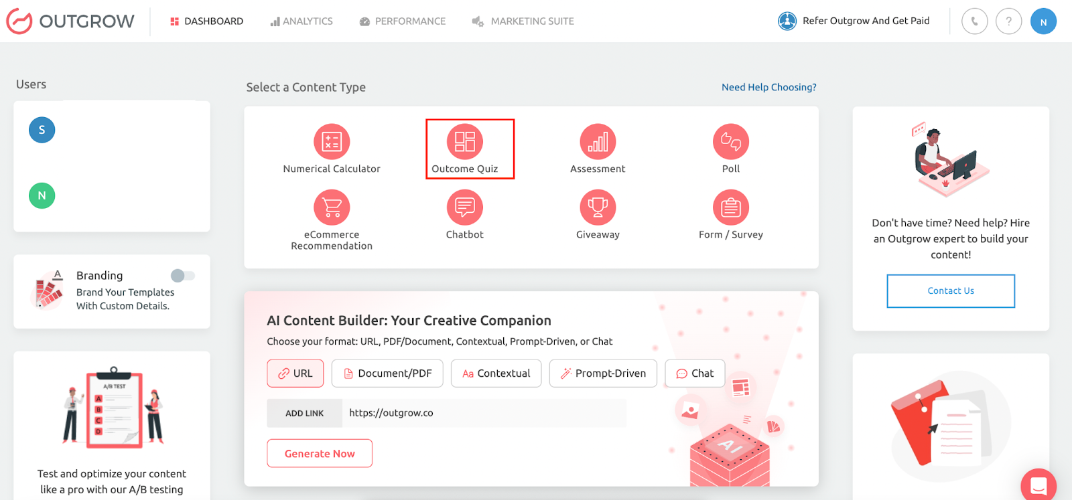Select the Contextual format option
Image resolution: width=1072 pixels, height=500 pixels.
[x=496, y=373]
